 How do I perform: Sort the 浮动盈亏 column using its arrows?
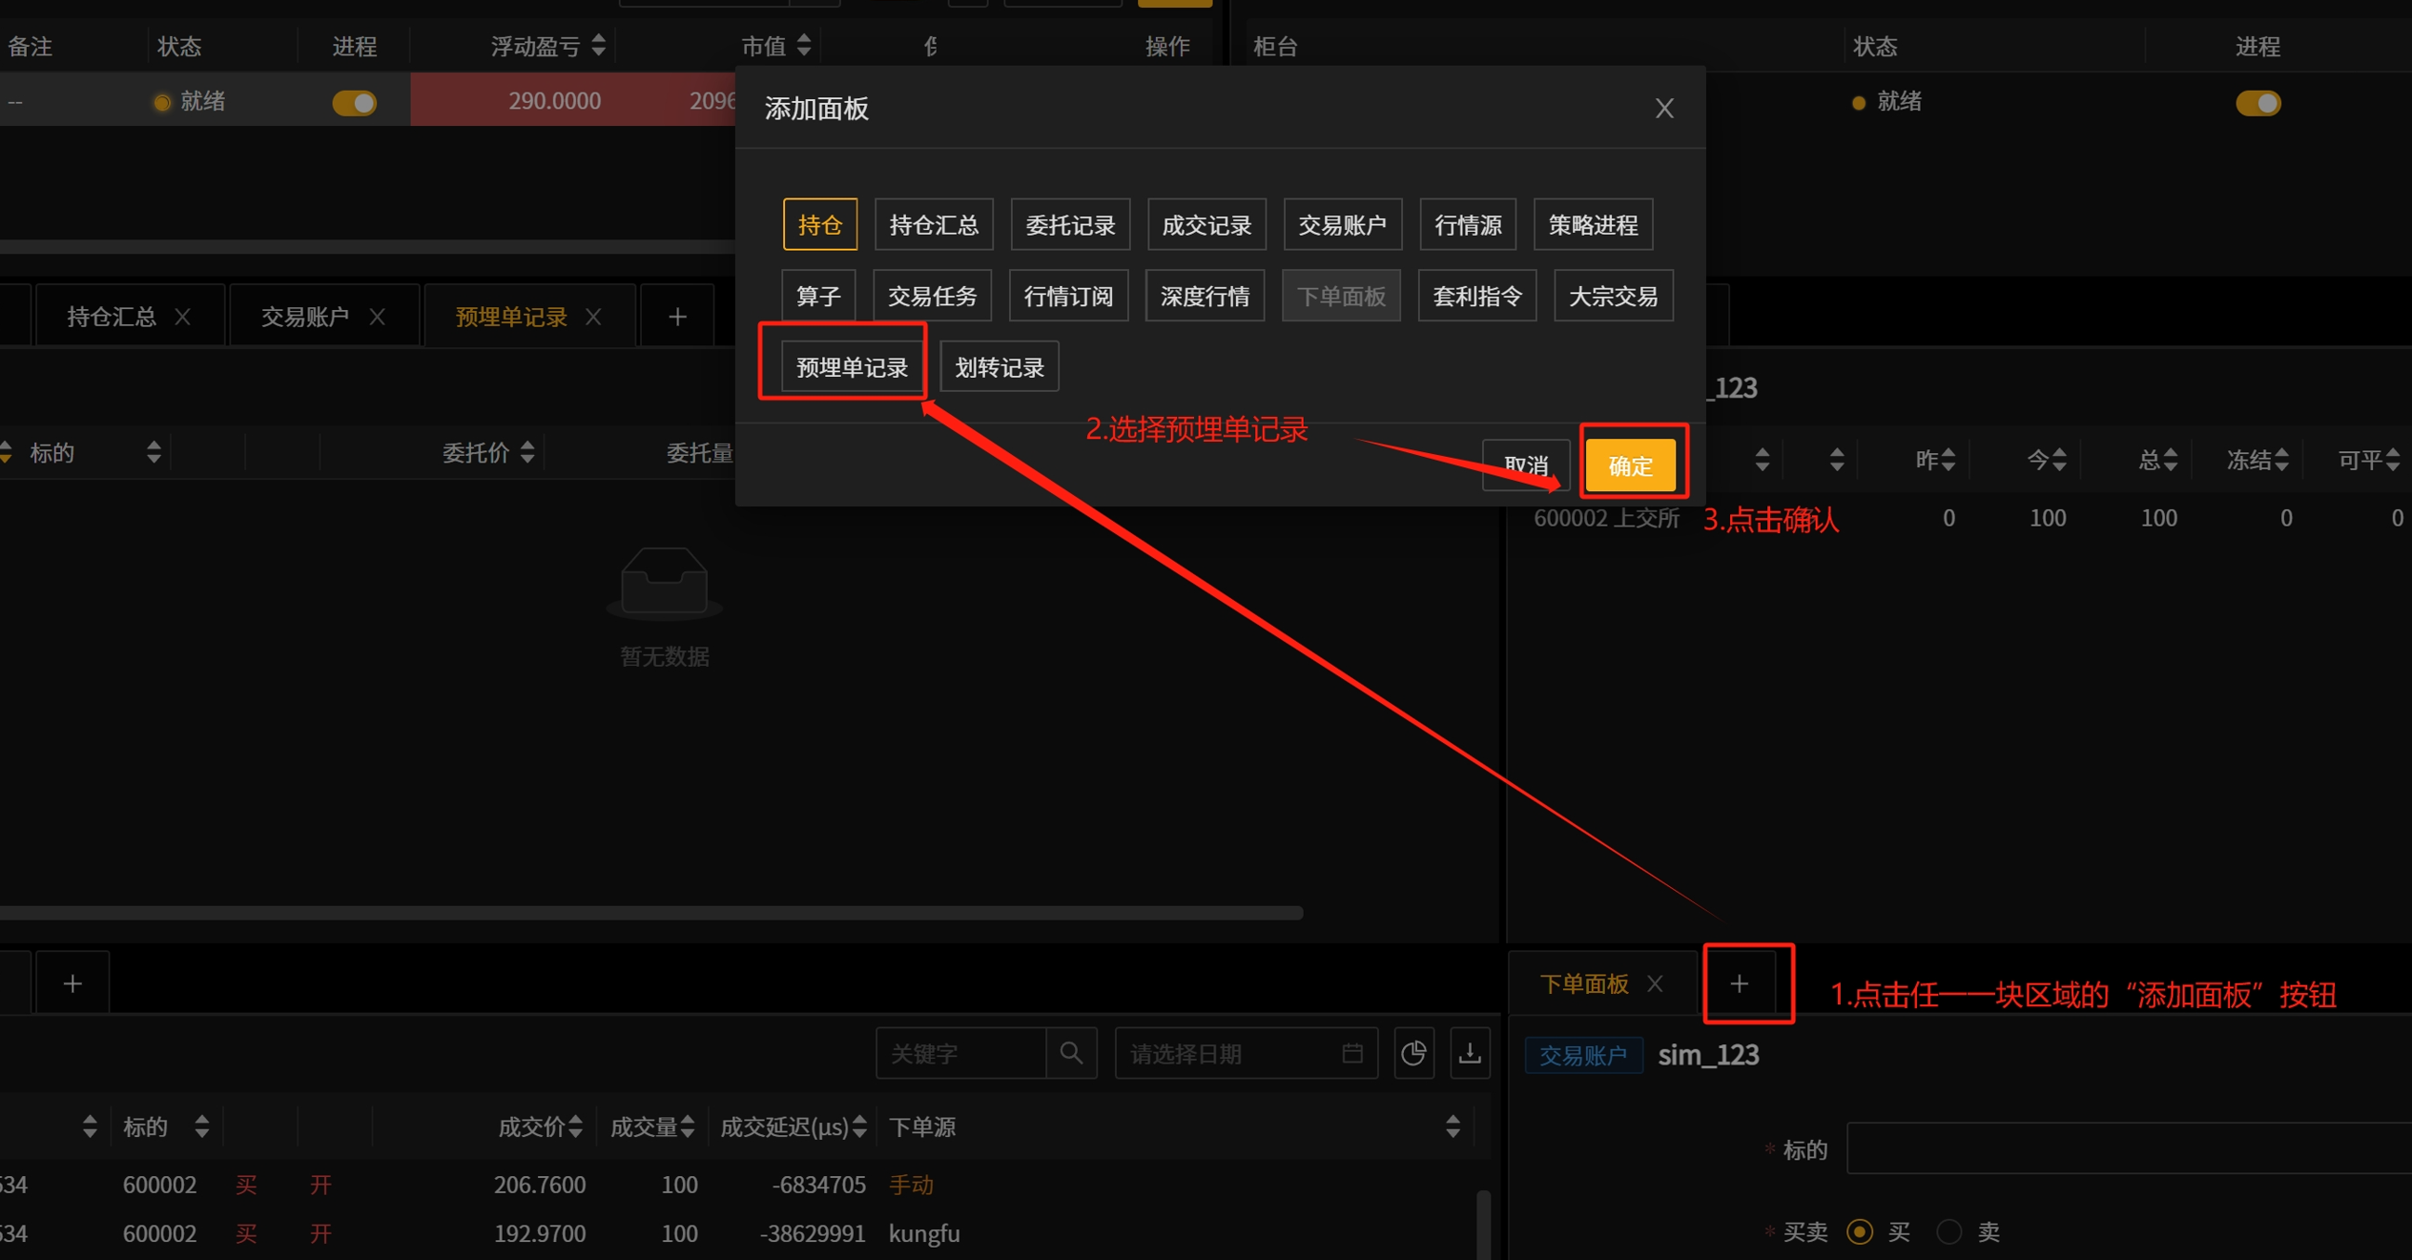(599, 45)
